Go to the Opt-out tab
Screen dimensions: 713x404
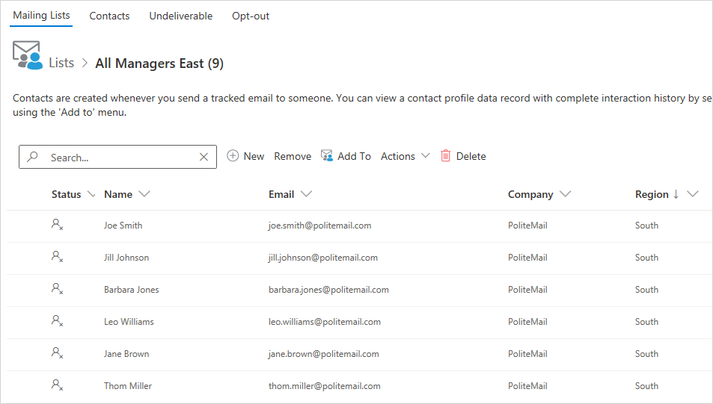click(251, 16)
